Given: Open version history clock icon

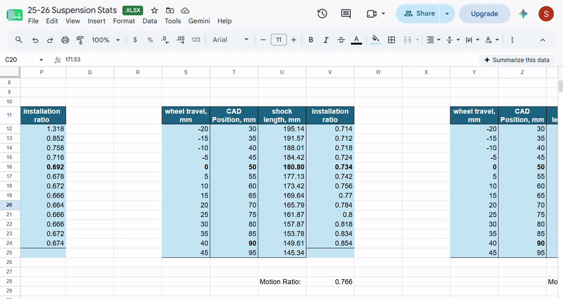Looking at the screenshot, I should click(322, 14).
